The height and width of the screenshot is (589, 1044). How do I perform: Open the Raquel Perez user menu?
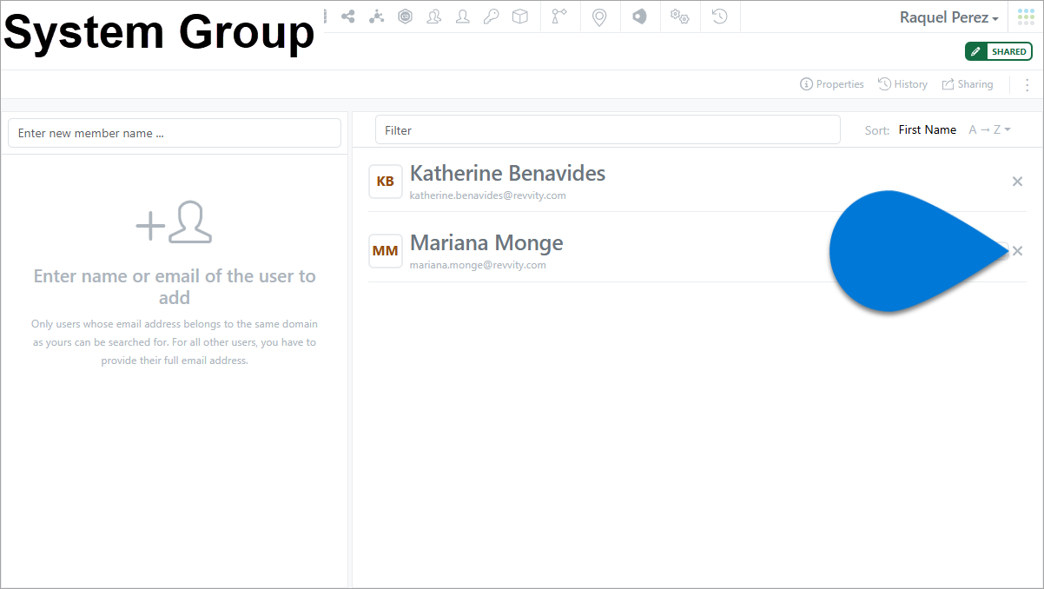pos(948,17)
